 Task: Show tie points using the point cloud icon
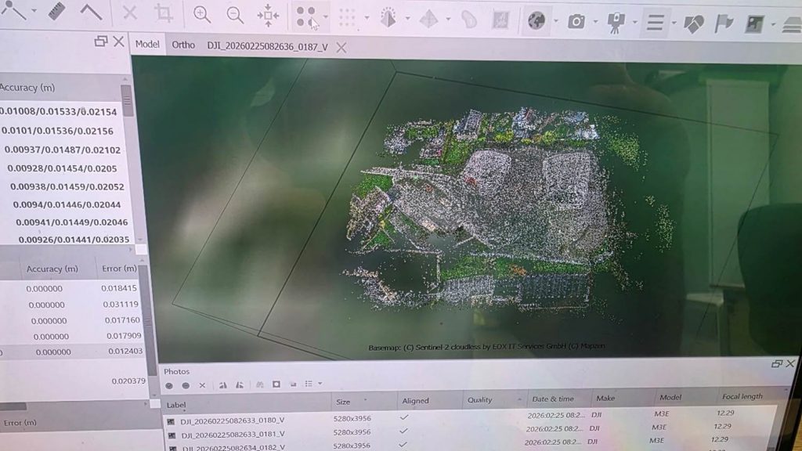306,17
